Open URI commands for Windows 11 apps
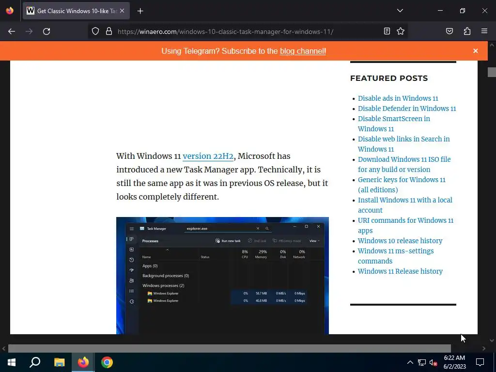The image size is (496, 372). point(405,226)
